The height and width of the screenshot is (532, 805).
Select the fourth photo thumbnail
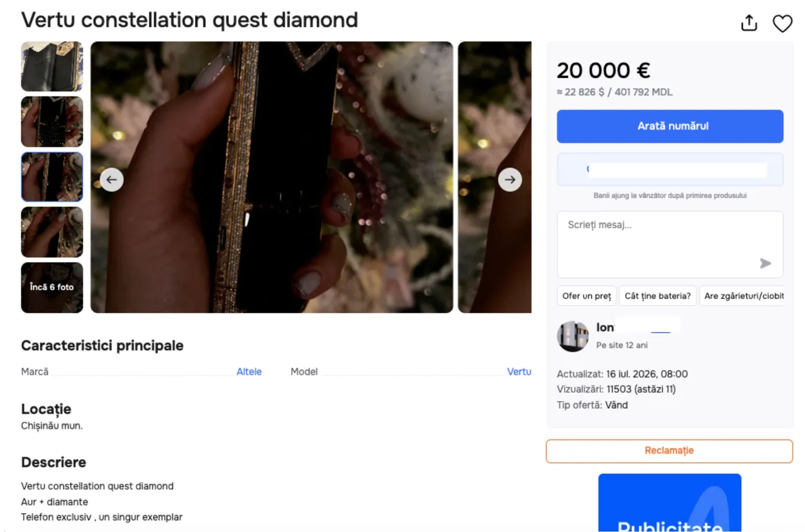(x=52, y=232)
